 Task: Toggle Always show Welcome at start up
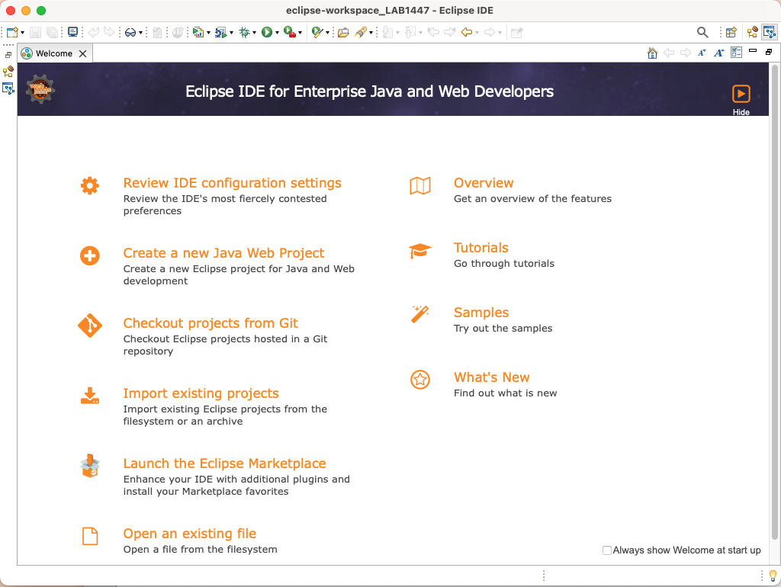[x=606, y=550]
